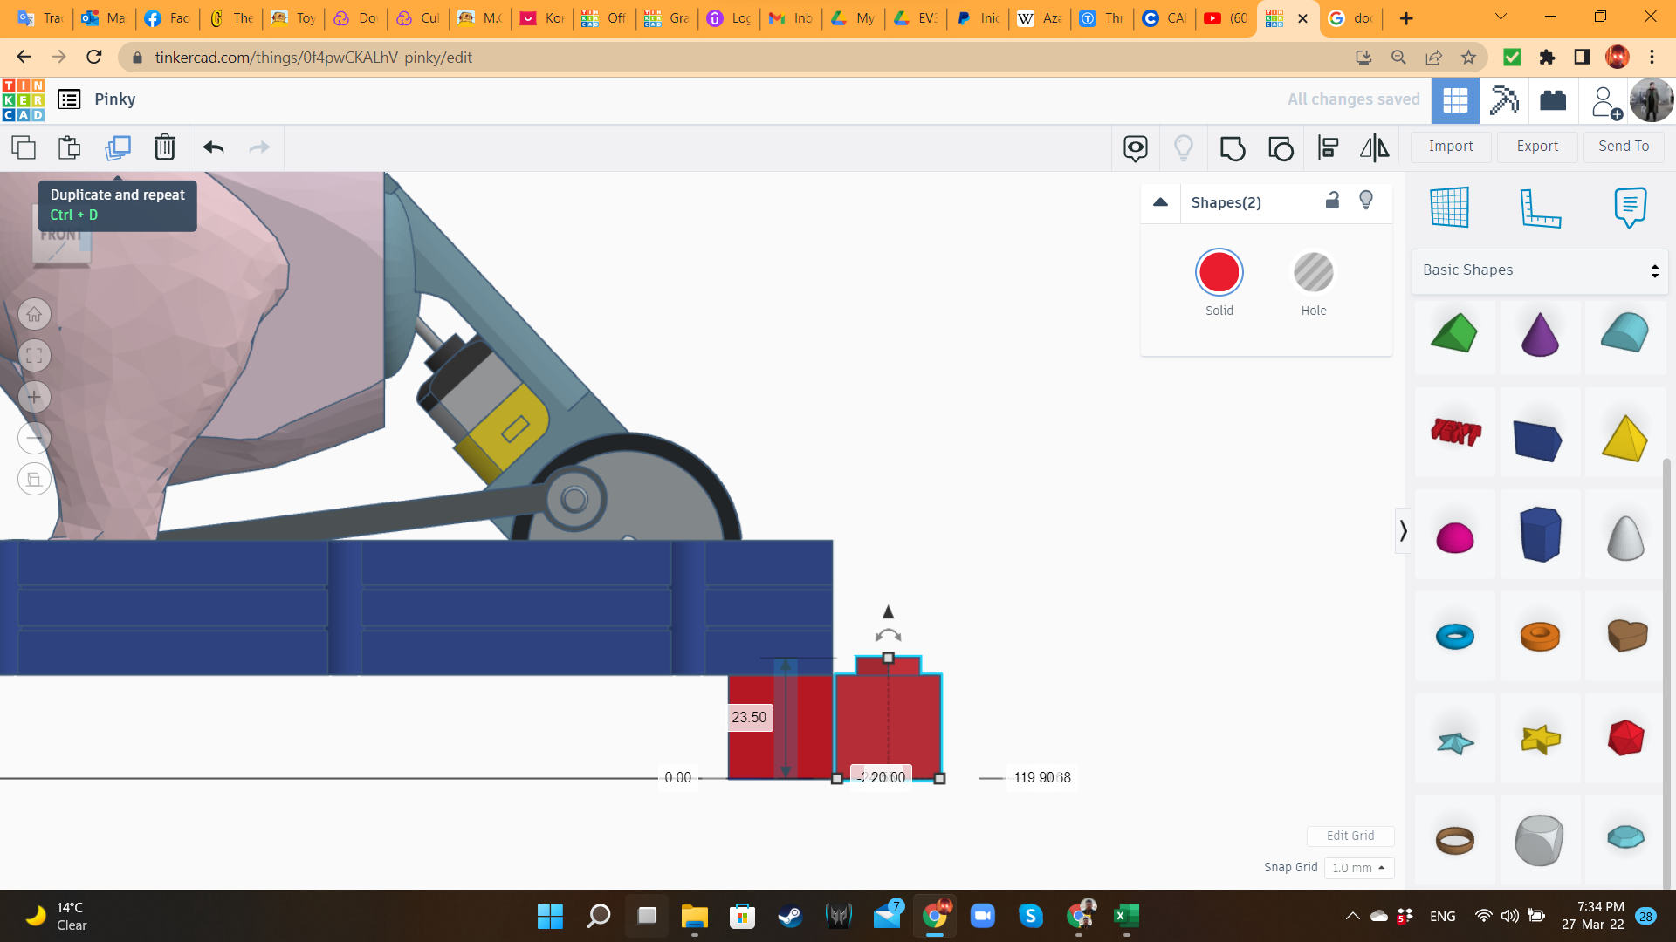Screen dimensions: 1676x942
Task: Click the Undo arrow
Action: 214,147
